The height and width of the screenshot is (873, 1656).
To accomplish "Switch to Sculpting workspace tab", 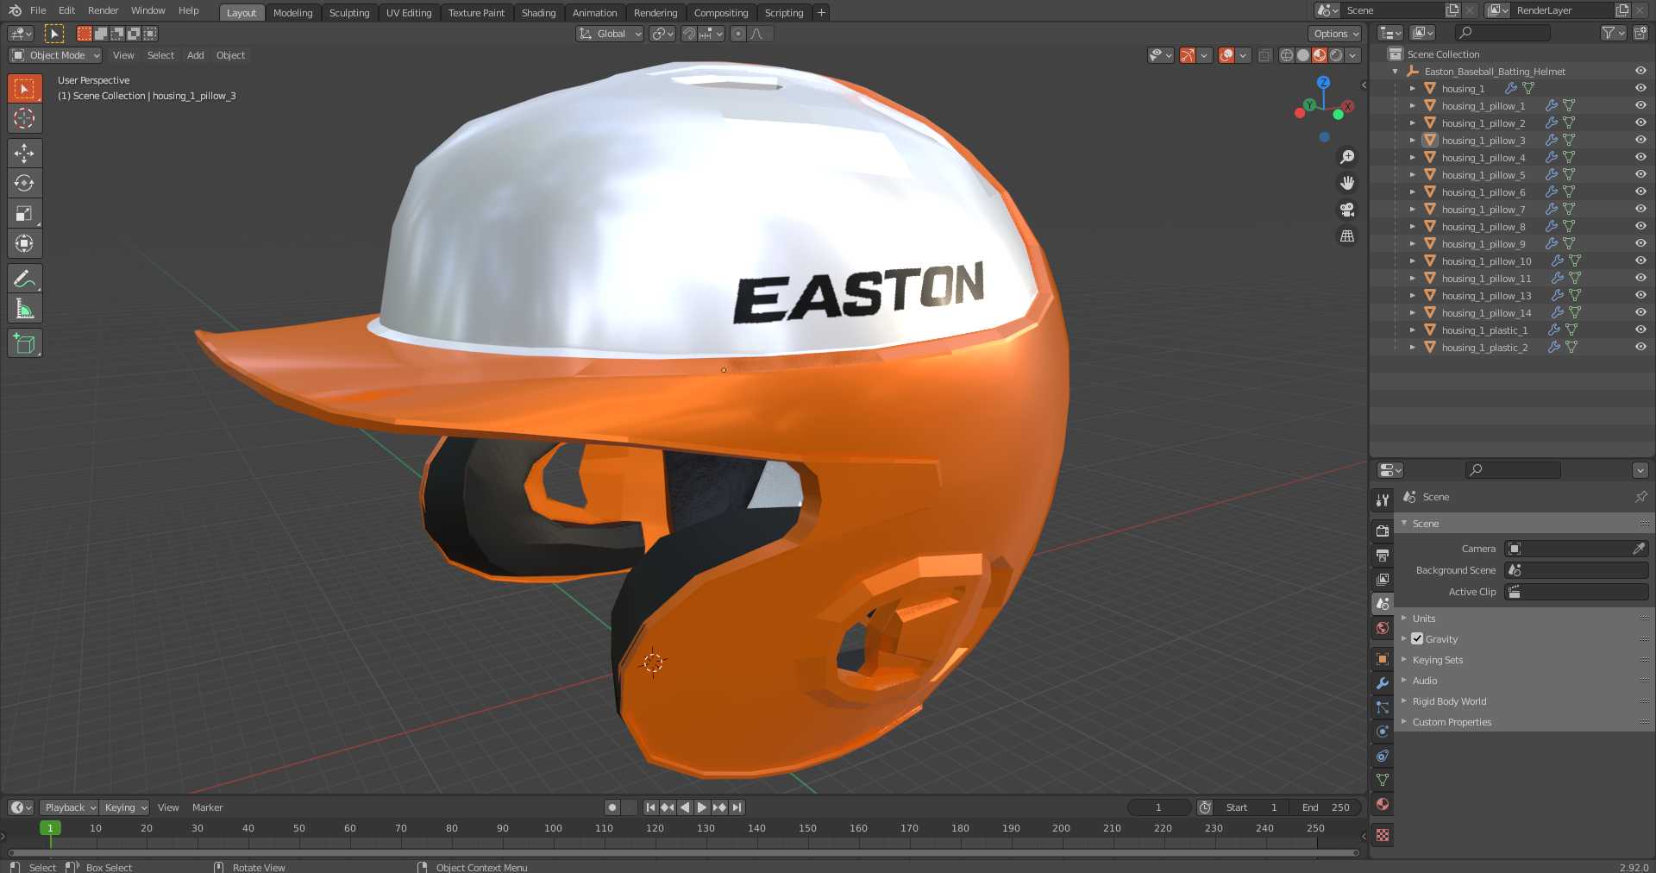I will click(x=348, y=12).
